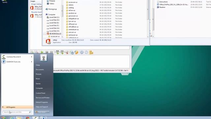Select Local Disk (H:) in Explorer tree

pyautogui.click(x=53, y=31)
